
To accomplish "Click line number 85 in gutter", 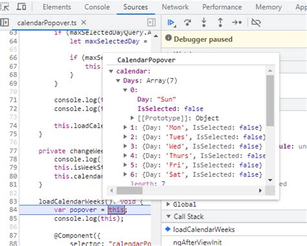I will (13, 218).
